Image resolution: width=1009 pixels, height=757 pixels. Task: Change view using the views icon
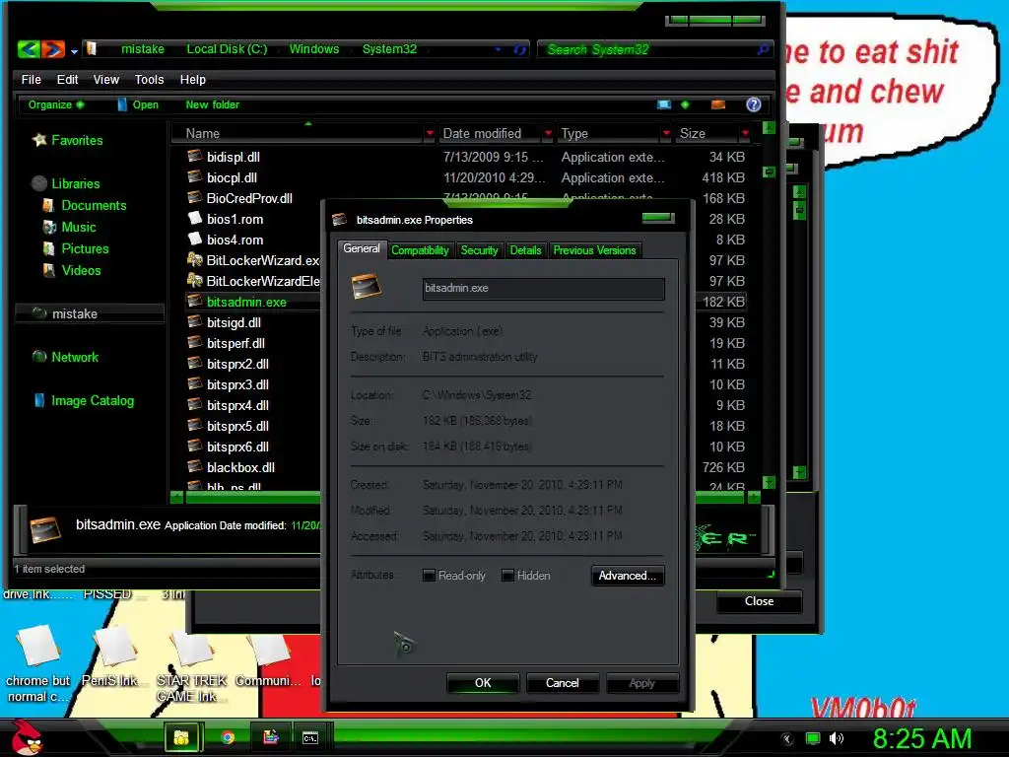[664, 104]
